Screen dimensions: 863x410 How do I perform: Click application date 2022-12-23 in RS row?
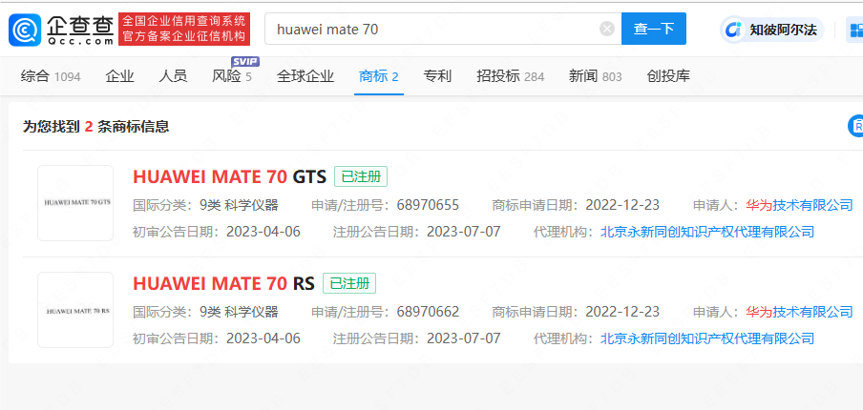(x=621, y=312)
